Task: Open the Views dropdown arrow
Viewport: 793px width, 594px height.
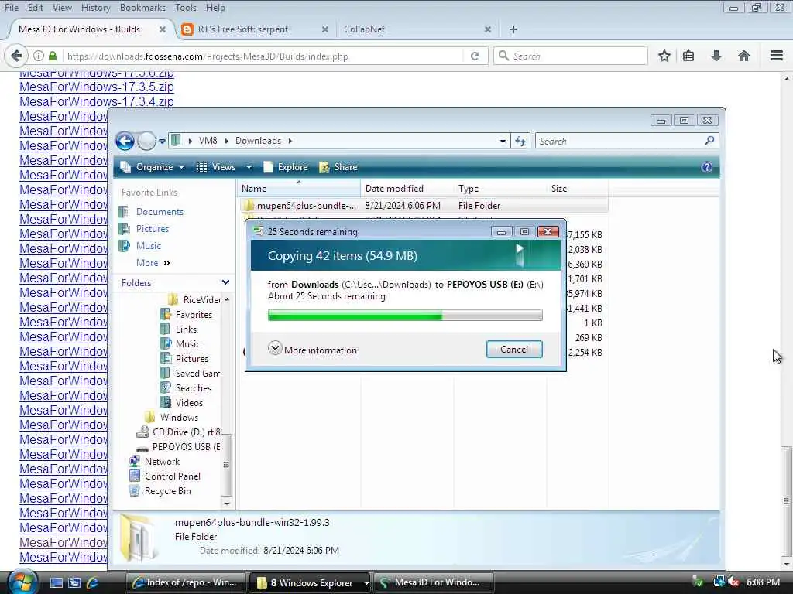Action: (x=249, y=167)
